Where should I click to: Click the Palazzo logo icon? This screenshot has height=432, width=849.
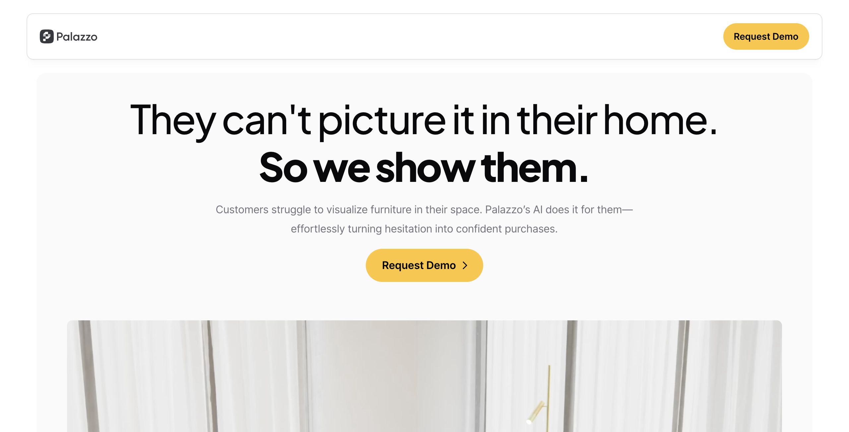pyautogui.click(x=47, y=36)
